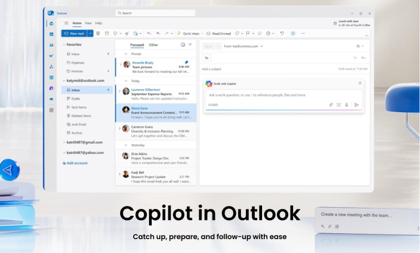Select the Focused inbox tab
Screen dimensions: 420x253
tap(137, 45)
